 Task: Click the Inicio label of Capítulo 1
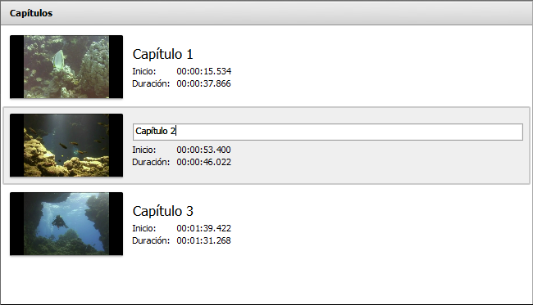click(x=144, y=71)
